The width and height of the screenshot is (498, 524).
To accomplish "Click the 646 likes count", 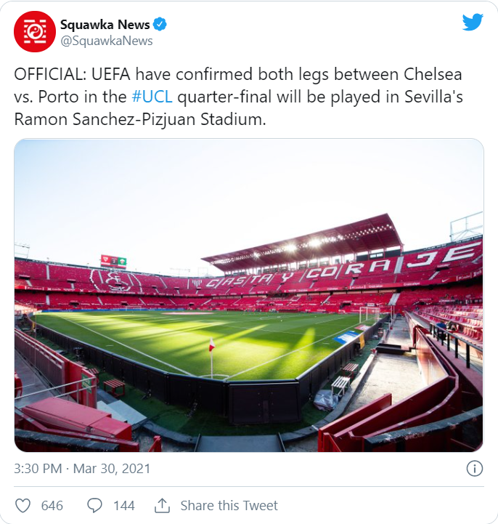I will 52,506.
